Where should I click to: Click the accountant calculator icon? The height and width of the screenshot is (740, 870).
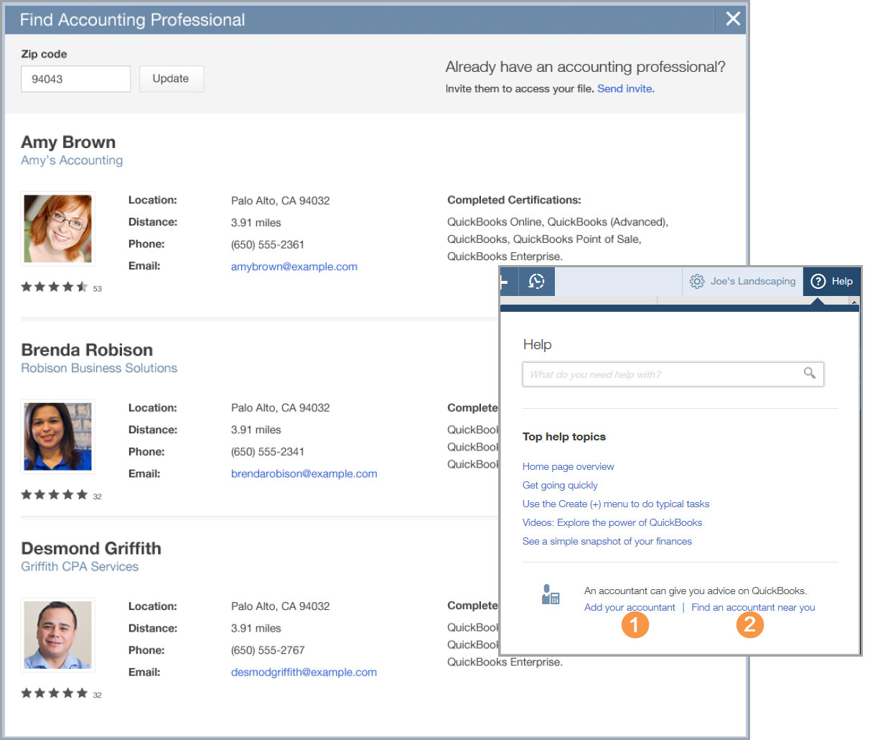point(551,595)
